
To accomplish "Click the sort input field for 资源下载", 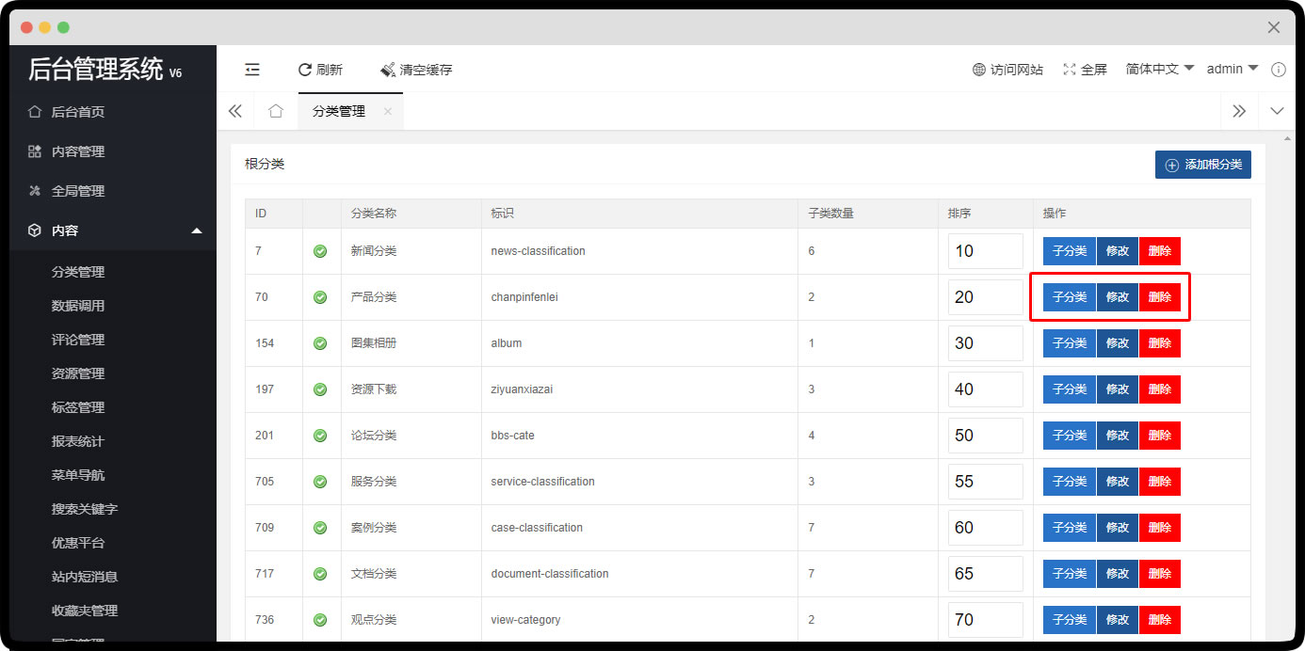I will point(985,389).
